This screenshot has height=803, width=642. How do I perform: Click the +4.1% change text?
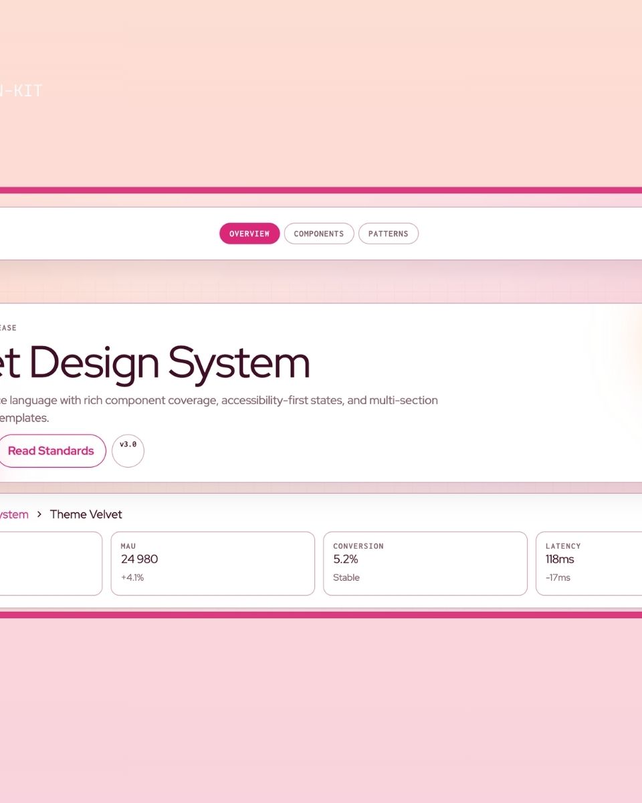[x=132, y=577]
